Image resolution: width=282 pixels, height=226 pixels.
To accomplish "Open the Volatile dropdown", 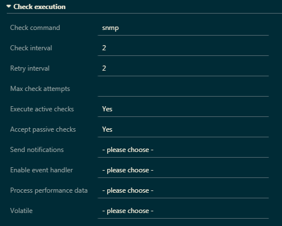I will coord(183,211).
